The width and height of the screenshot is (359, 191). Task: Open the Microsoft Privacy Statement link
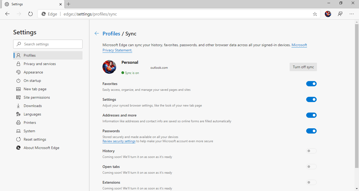[299, 45]
